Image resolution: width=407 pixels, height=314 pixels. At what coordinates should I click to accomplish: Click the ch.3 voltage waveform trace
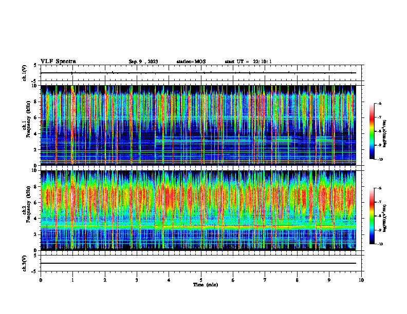coord(198,263)
